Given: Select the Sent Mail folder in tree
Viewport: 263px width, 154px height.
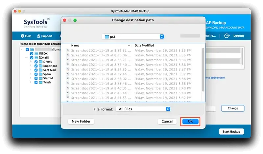Looking at the screenshot, I should pyautogui.click(x=50, y=70).
